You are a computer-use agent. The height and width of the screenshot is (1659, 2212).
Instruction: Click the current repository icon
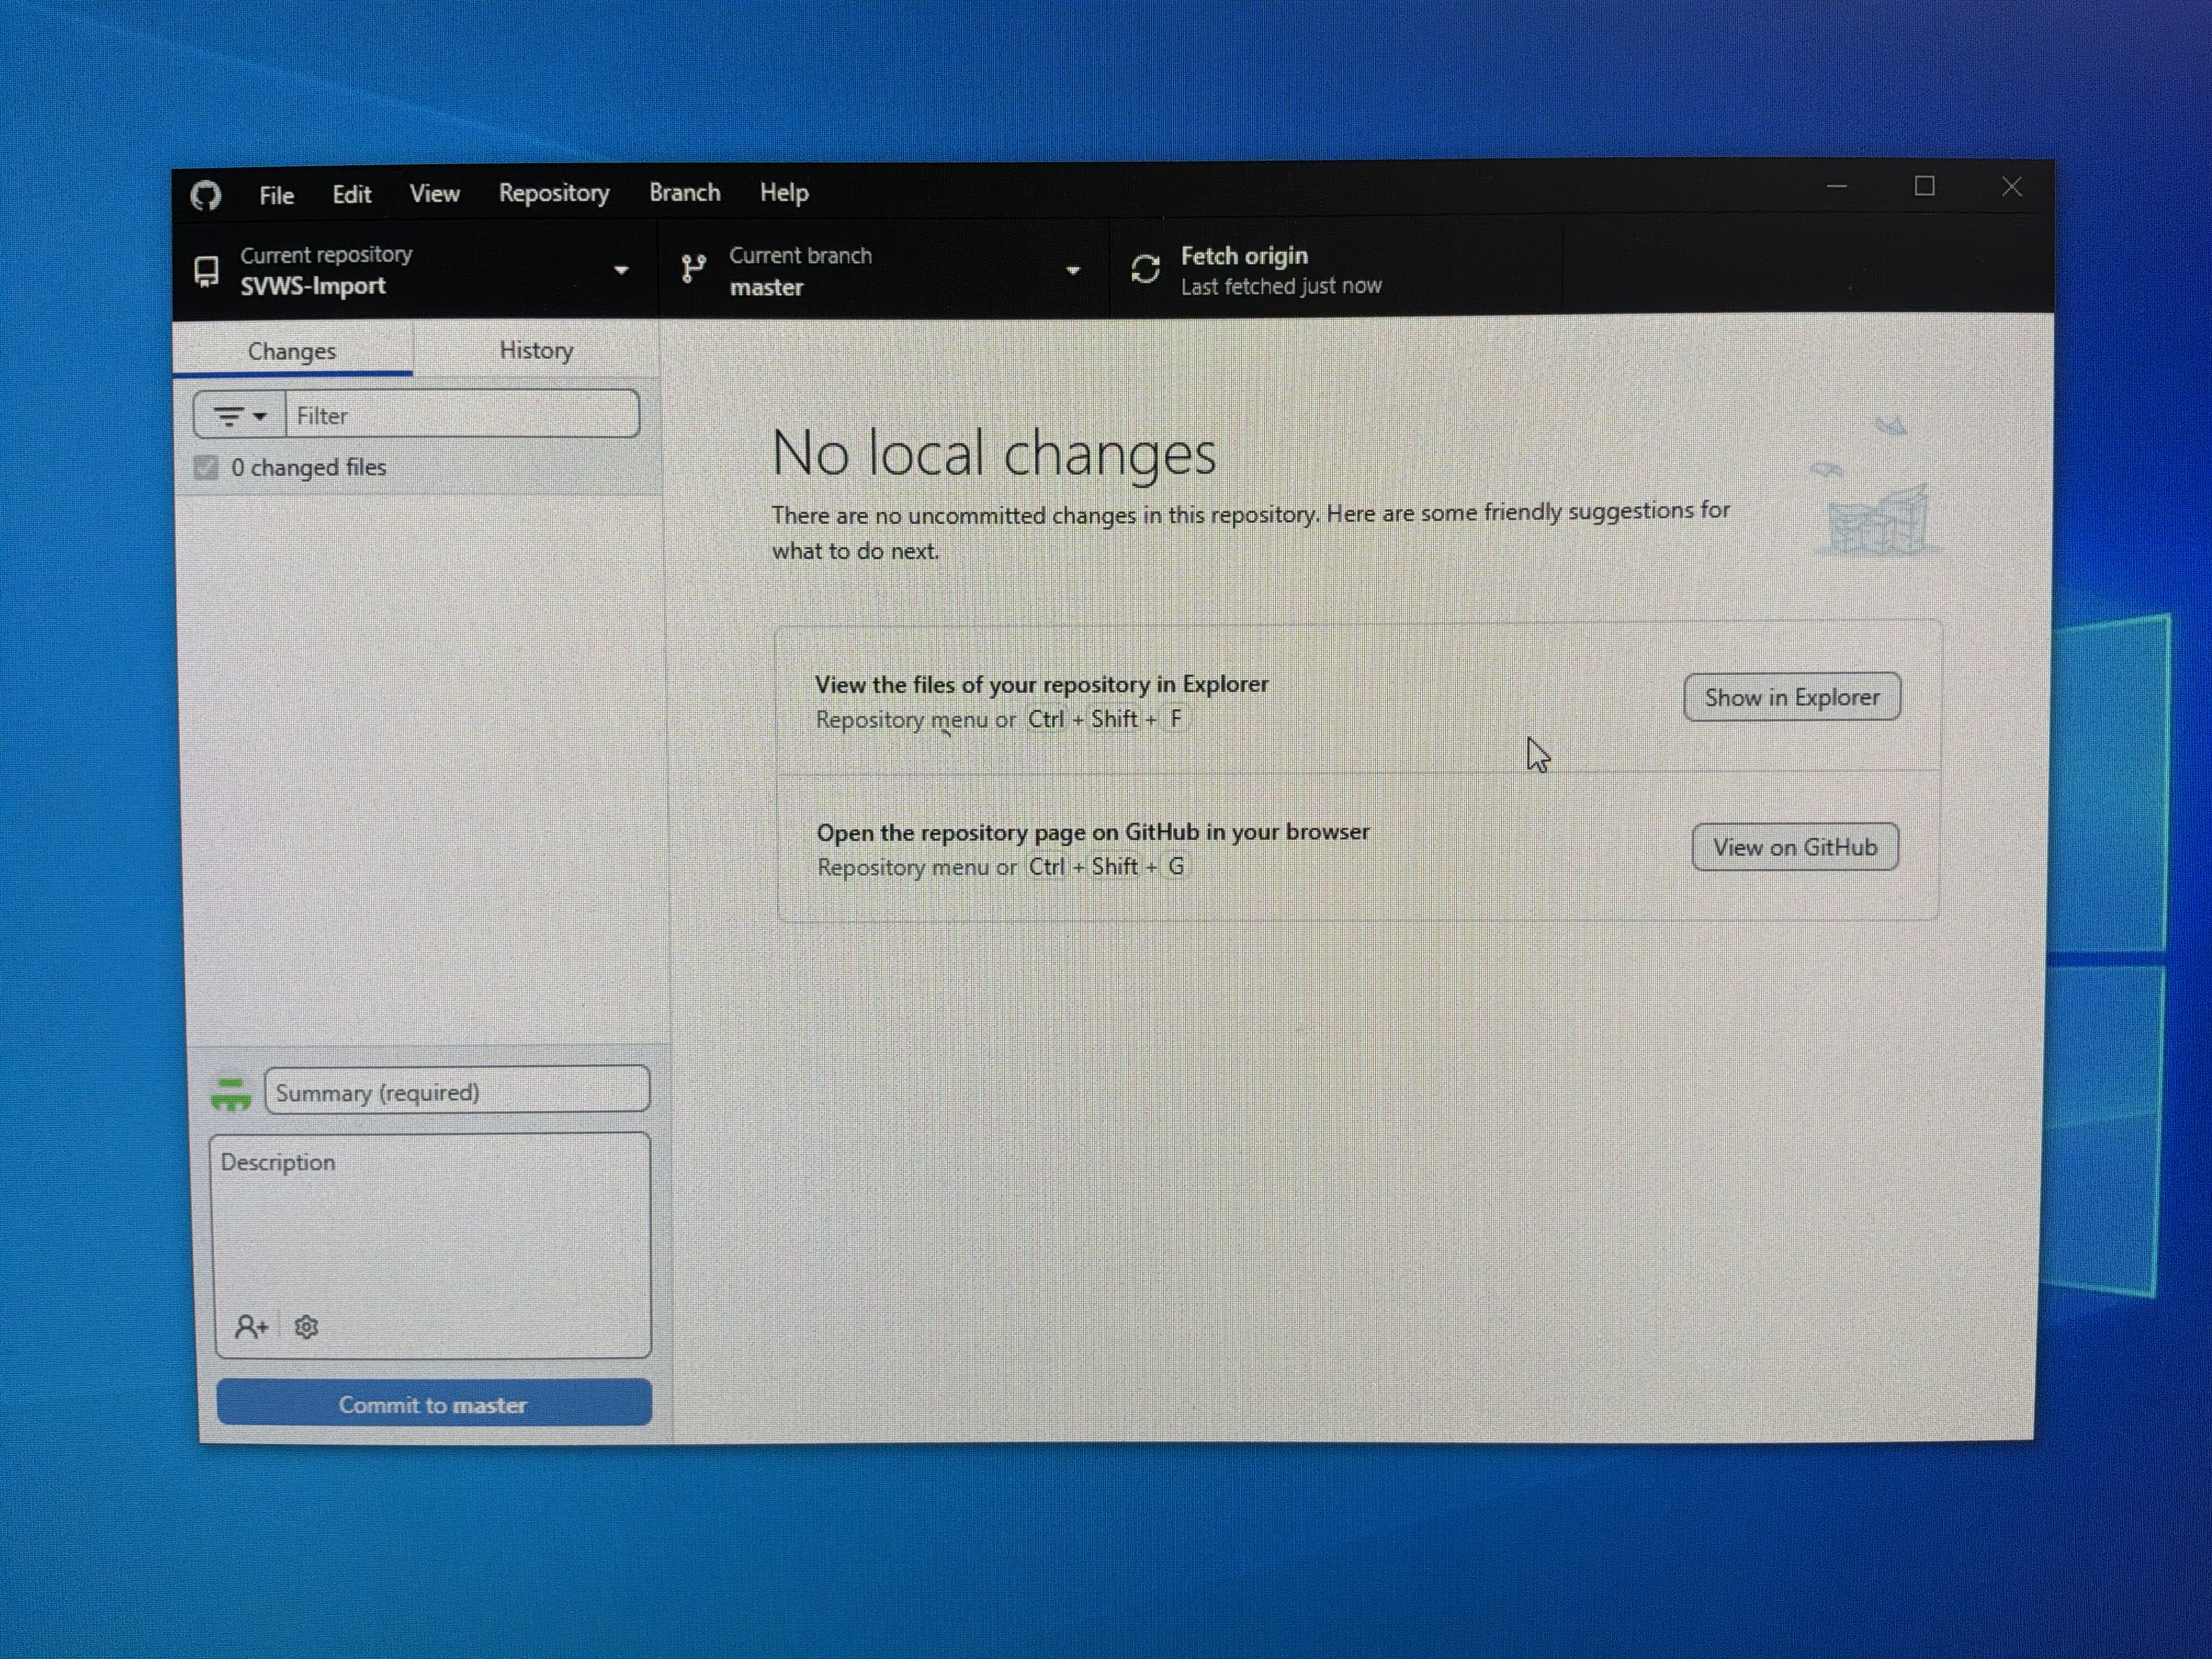(207, 271)
